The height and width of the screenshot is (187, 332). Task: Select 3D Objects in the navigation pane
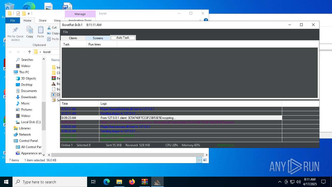(29, 78)
